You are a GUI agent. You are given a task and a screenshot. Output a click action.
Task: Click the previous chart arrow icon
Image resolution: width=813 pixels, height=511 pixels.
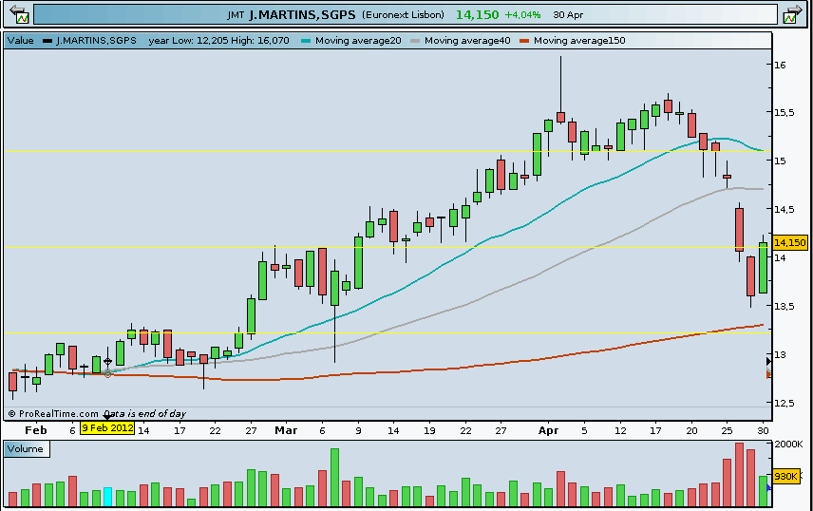[19, 14]
